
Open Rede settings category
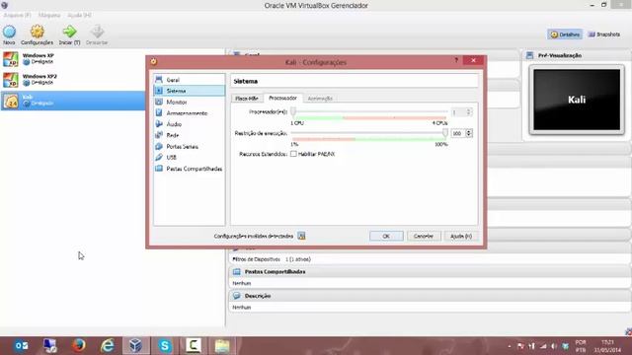coord(189,135)
